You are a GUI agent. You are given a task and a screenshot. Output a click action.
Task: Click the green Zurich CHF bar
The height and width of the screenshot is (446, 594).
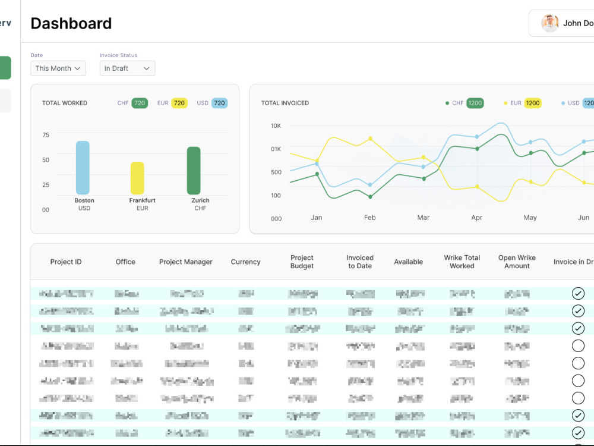[x=194, y=171]
